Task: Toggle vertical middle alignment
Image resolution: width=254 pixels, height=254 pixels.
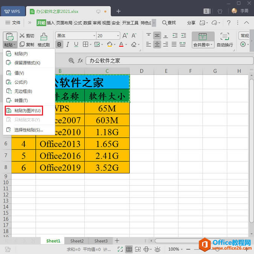Action: pyautogui.click(x=157, y=36)
